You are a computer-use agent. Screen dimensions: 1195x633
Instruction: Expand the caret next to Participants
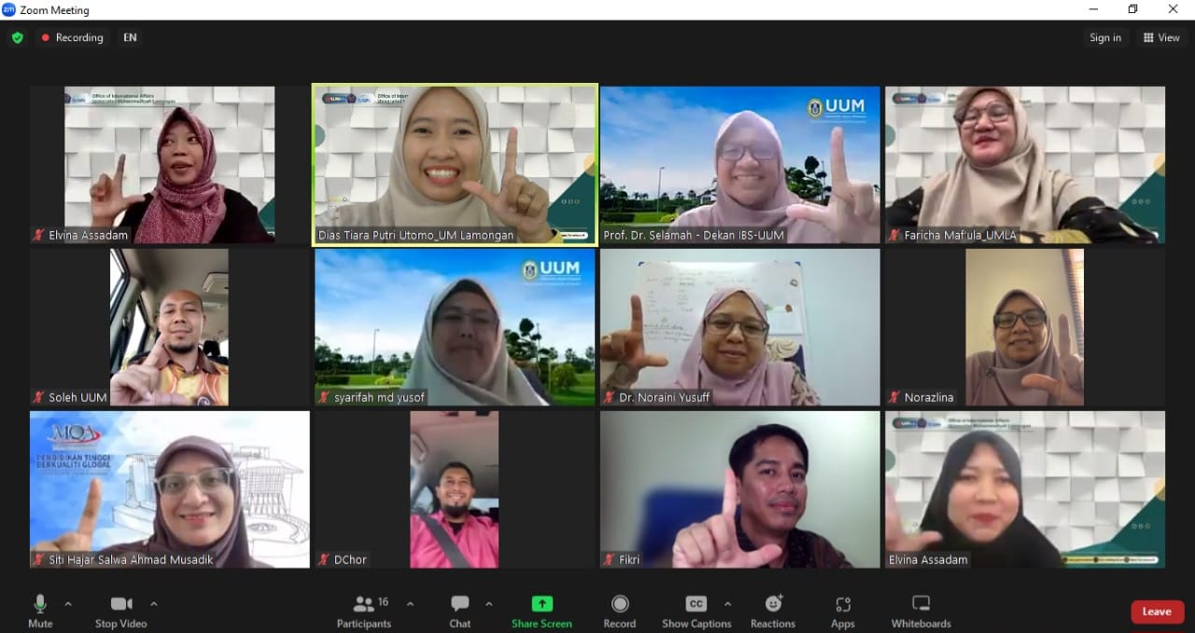point(410,603)
